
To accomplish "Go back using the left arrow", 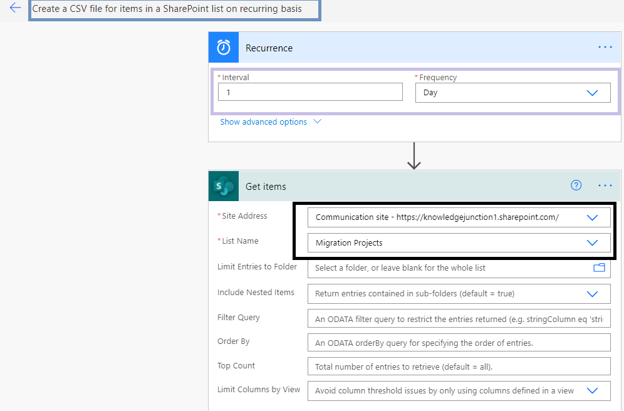I will point(15,8).
